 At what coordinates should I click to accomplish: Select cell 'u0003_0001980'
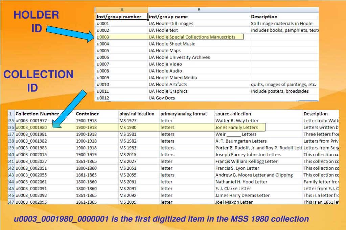click(45, 127)
